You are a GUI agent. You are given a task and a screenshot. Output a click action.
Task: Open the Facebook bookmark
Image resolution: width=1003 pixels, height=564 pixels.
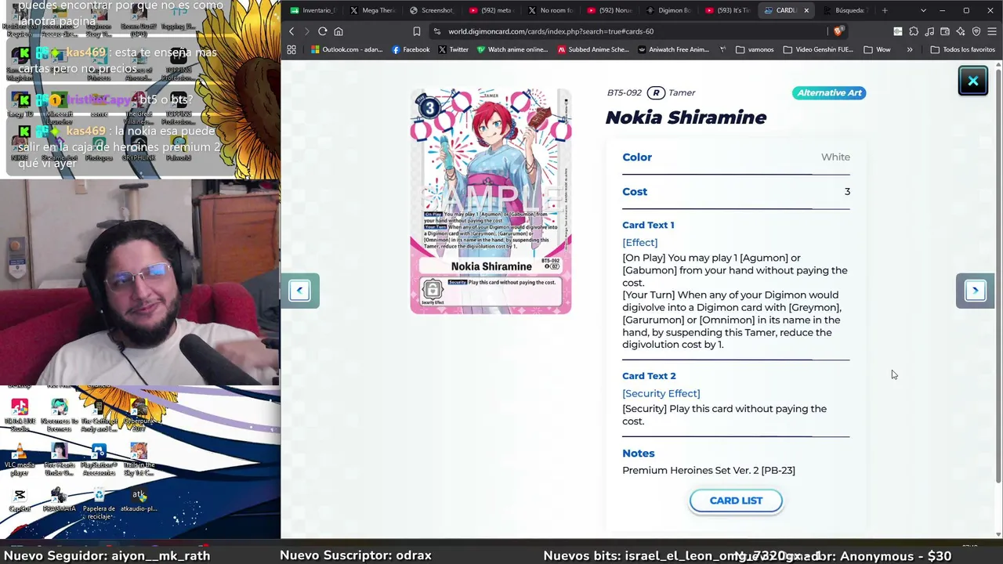click(x=411, y=49)
